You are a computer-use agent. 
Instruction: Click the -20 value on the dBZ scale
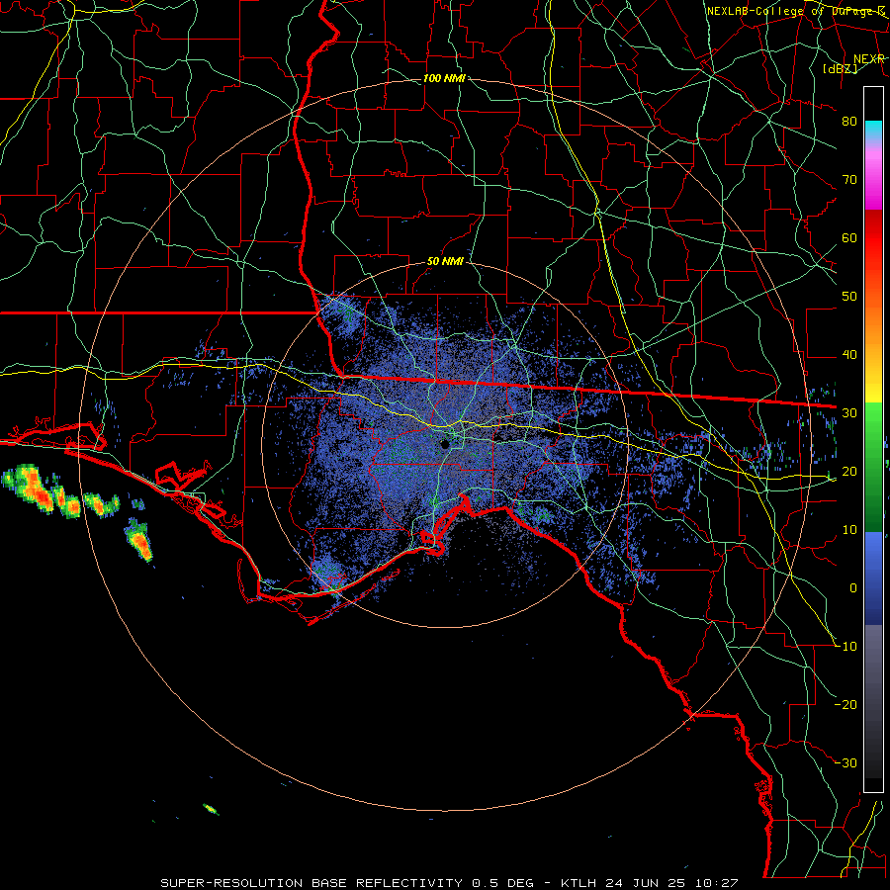pos(845,705)
